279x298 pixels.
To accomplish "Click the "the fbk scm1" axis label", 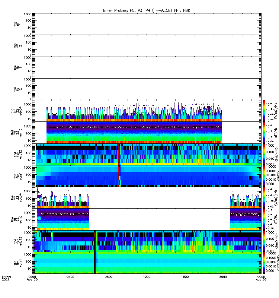I will point(17,263).
